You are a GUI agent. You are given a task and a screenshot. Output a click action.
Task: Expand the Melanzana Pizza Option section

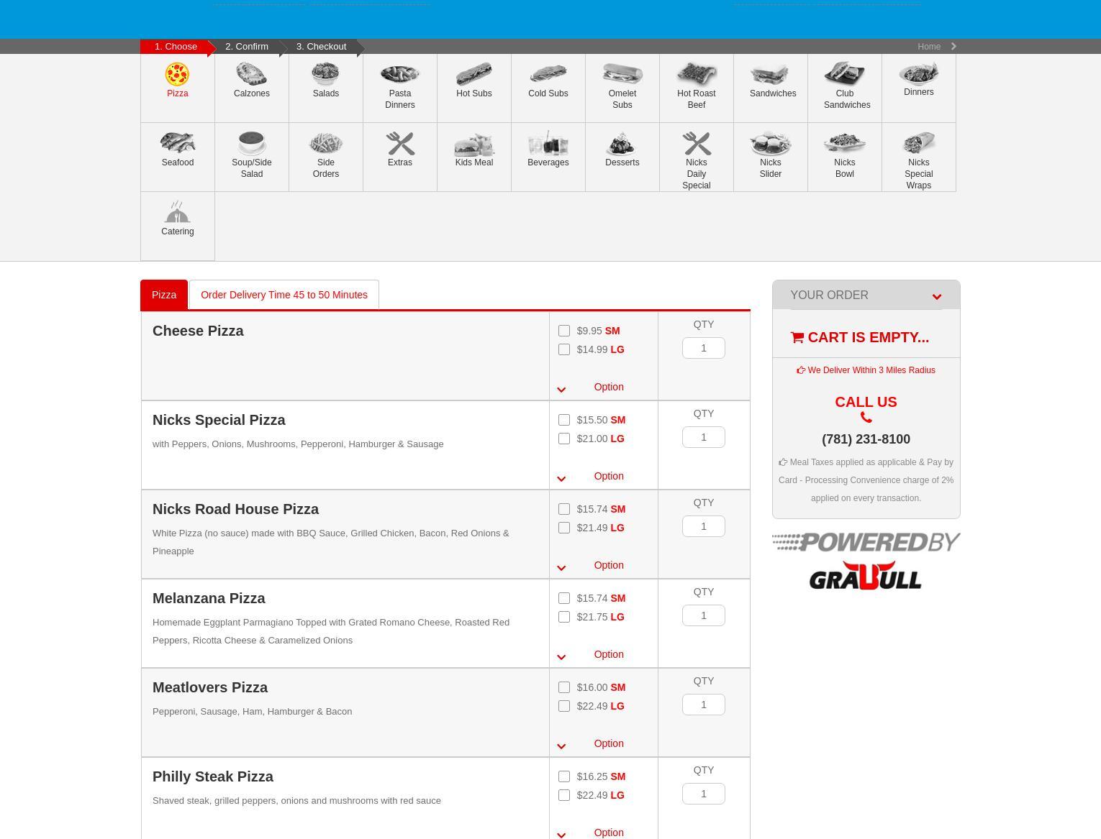[608, 654]
